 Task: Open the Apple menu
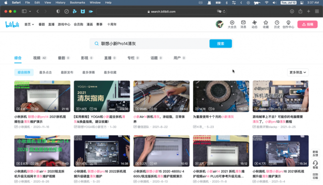click(6, 2)
